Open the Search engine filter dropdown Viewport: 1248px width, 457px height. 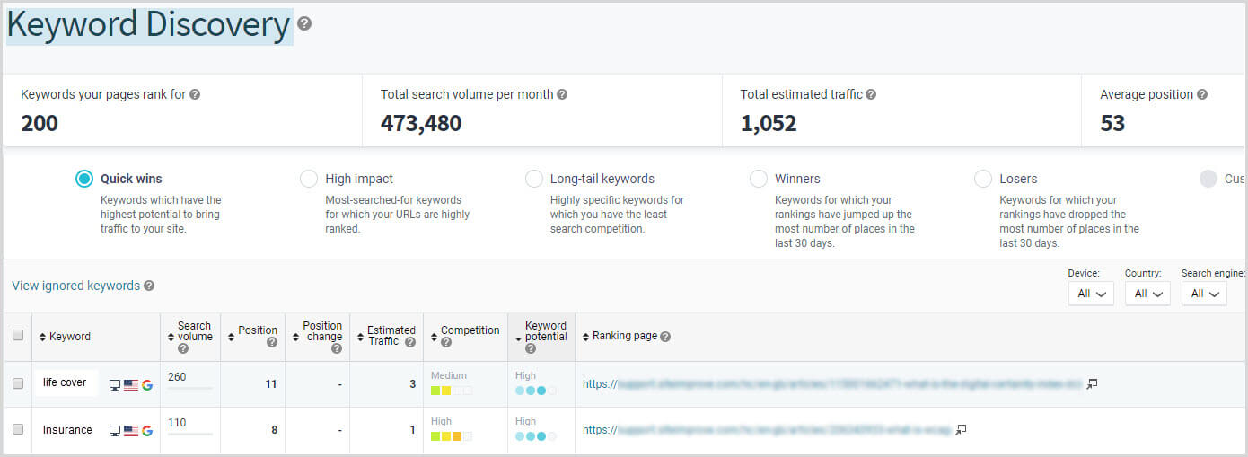point(1204,294)
